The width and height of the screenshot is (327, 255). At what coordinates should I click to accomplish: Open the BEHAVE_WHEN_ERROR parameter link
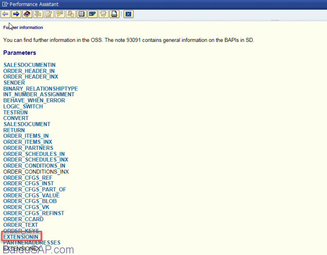coord(34,101)
